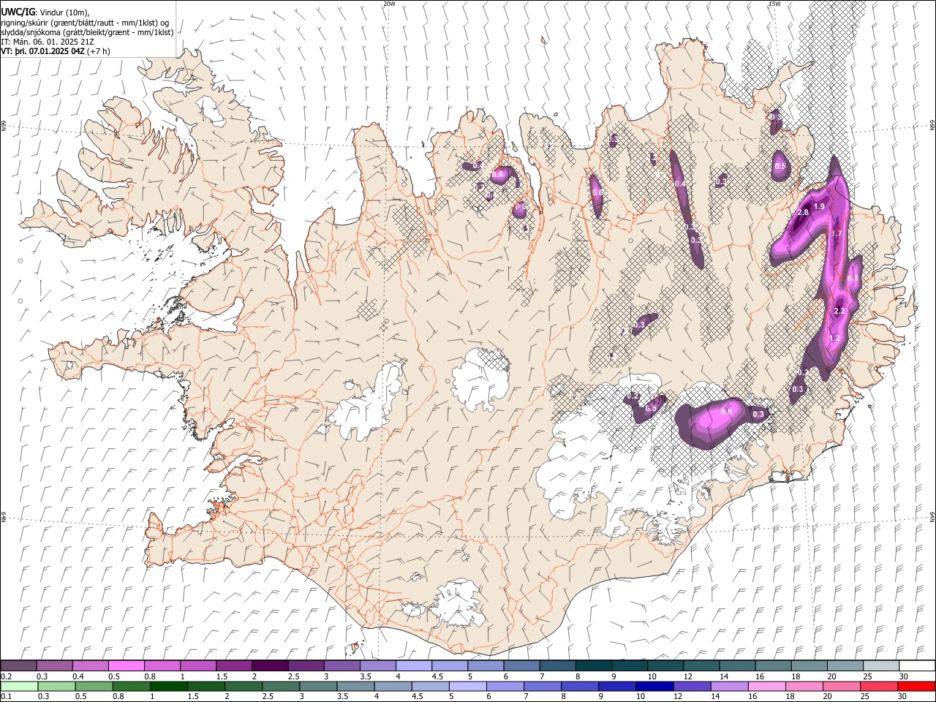Viewport: 936px width, 702px height.
Task: Click the white Hofsjökull glacier in central Iceland
Action: 480,379
